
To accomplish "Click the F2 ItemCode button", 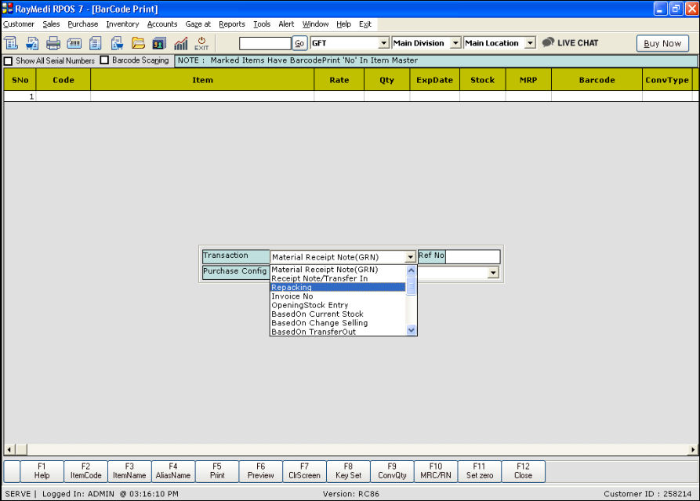I will [x=85, y=471].
